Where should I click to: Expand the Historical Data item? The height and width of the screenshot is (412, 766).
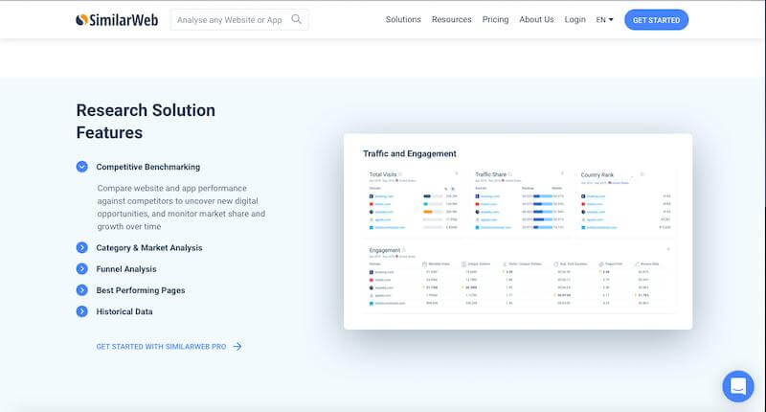82,311
